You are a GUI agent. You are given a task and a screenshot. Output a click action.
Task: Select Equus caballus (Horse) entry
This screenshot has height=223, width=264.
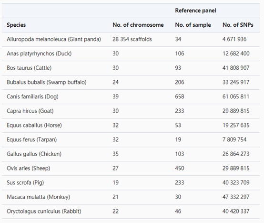pyautogui.click(x=34, y=125)
